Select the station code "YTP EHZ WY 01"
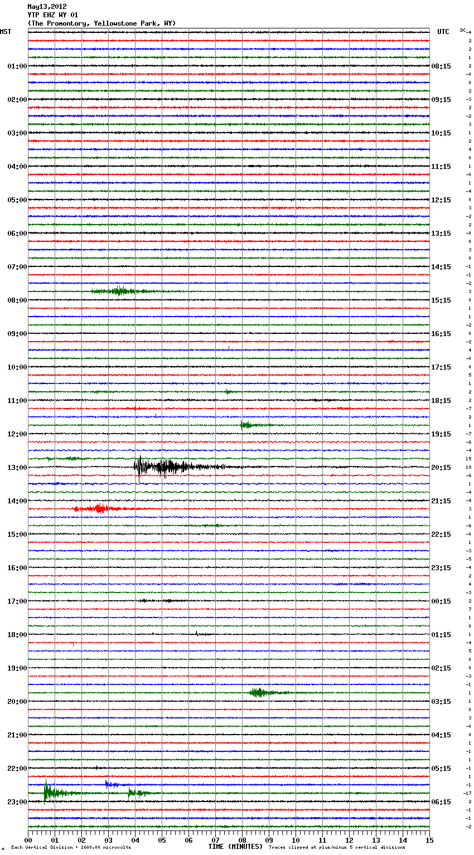The height and width of the screenshot is (855, 474). click(53, 15)
